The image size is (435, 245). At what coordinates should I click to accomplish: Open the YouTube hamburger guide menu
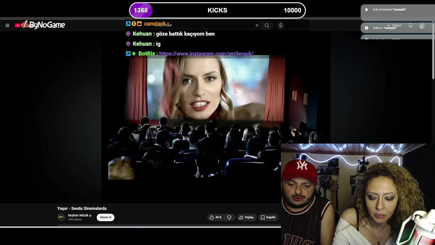coord(7,25)
